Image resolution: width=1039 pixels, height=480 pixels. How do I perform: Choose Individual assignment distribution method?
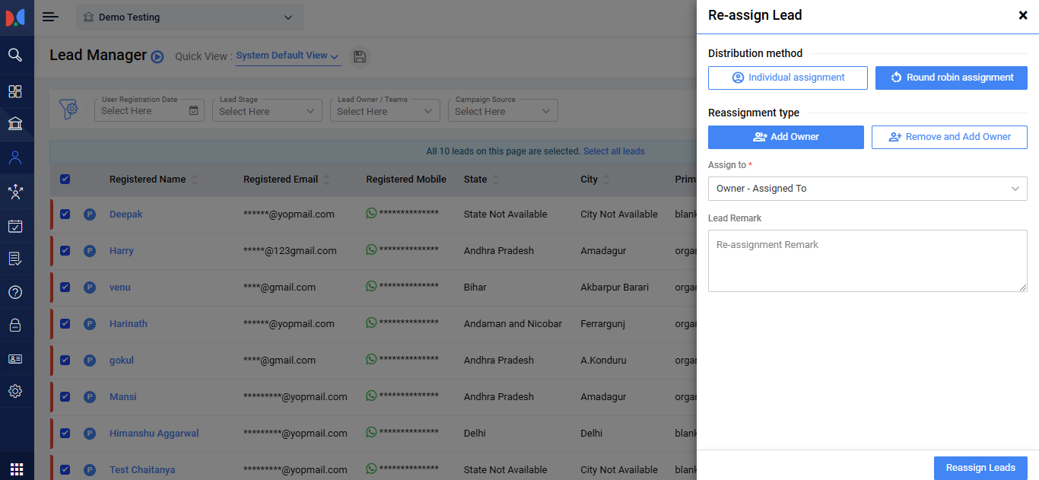point(787,78)
